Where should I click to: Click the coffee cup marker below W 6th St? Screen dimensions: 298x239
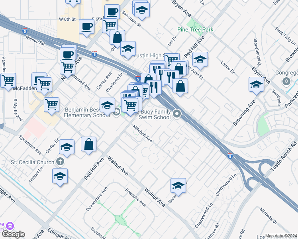[x=86, y=28]
